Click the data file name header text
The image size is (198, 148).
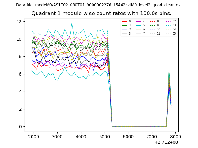(x=99, y=5)
